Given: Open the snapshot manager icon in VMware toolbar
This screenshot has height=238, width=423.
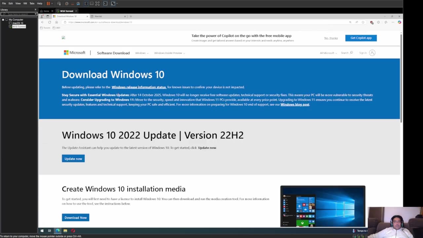Looking at the screenshot, I should tap(78, 3).
